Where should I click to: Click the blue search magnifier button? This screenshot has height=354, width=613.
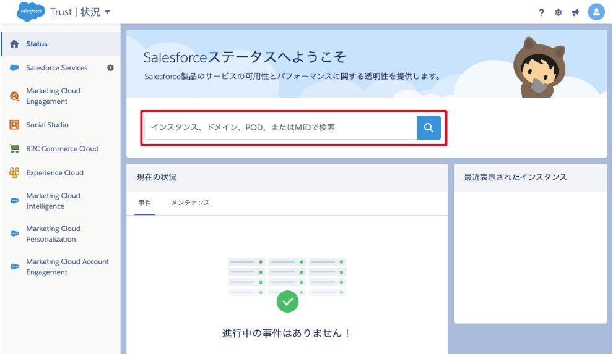[429, 127]
